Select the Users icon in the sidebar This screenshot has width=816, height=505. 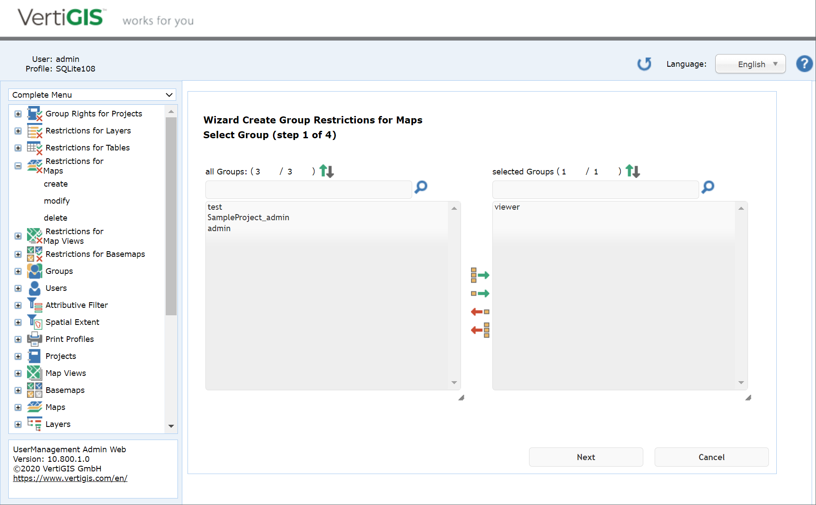pyautogui.click(x=34, y=288)
